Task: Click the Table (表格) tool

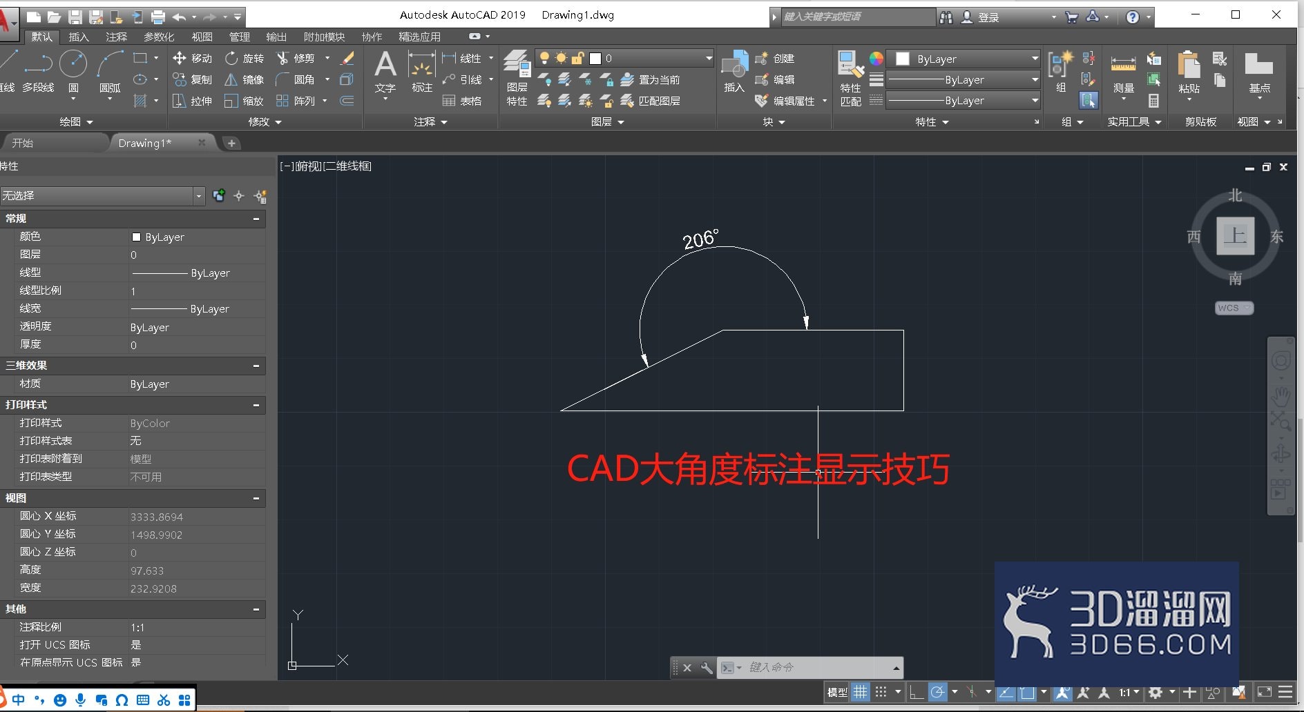Action: click(462, 101)
